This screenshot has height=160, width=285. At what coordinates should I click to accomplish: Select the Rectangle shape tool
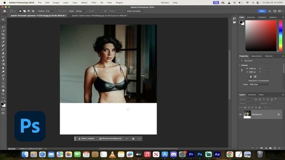3,87
